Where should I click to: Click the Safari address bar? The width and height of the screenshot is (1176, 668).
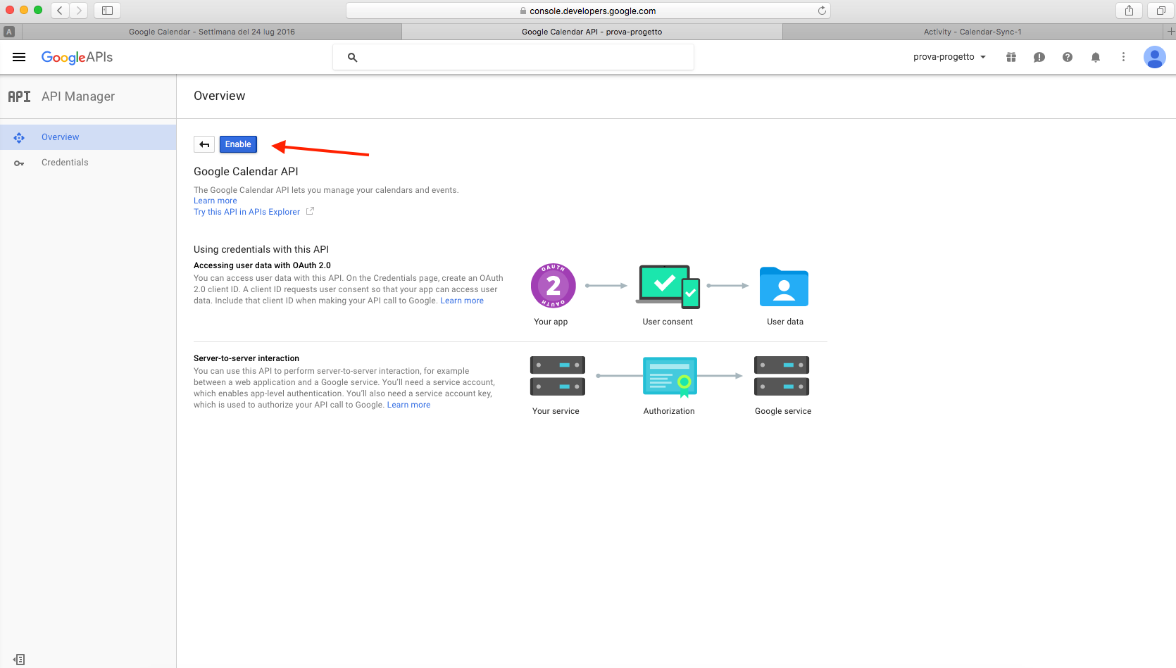[x=588, y=11]
